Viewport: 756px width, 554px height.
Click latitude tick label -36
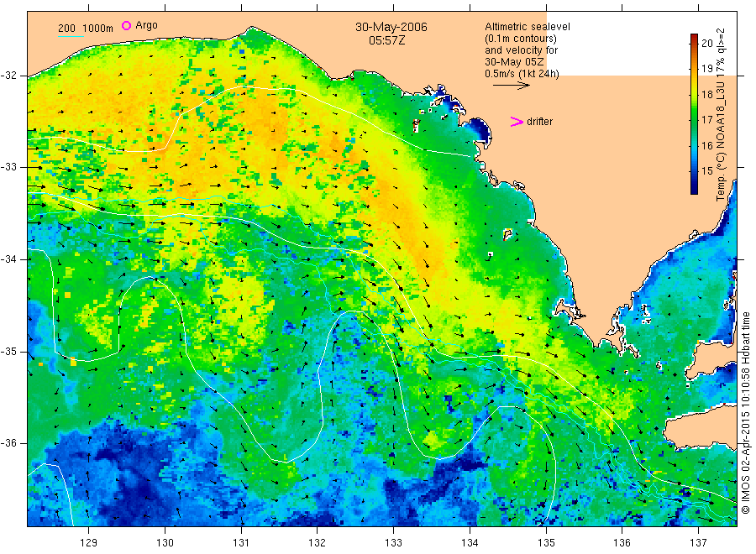tap(9, 442)
